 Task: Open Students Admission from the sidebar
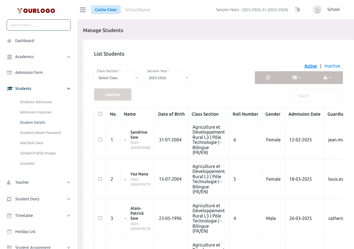coord(36,102)
